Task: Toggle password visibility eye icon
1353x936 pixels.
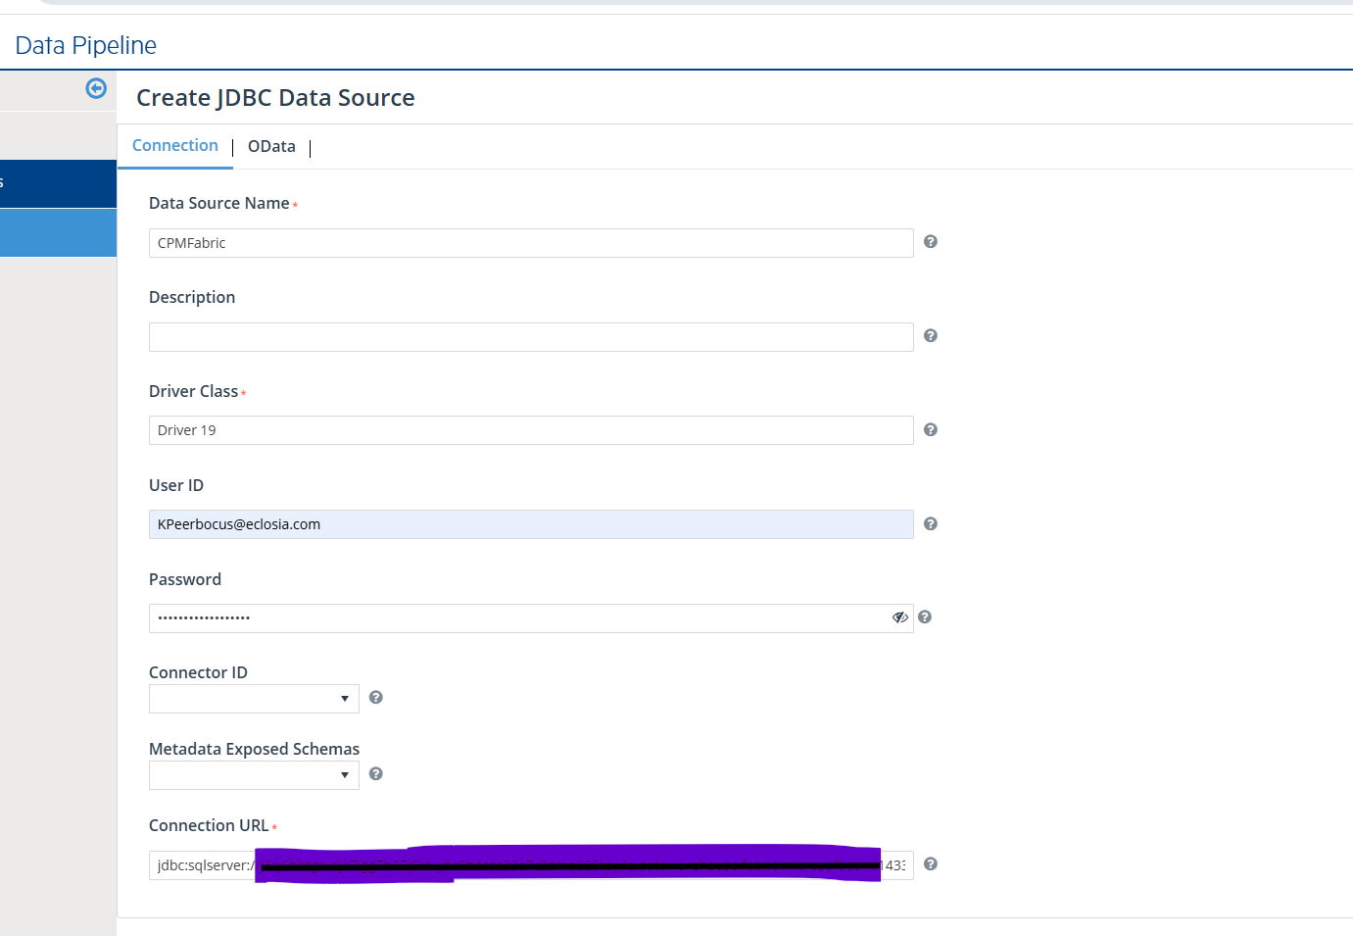Action: (900, 617)
